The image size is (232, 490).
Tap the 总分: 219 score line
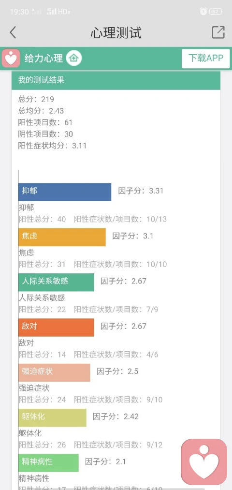(36, 99)
